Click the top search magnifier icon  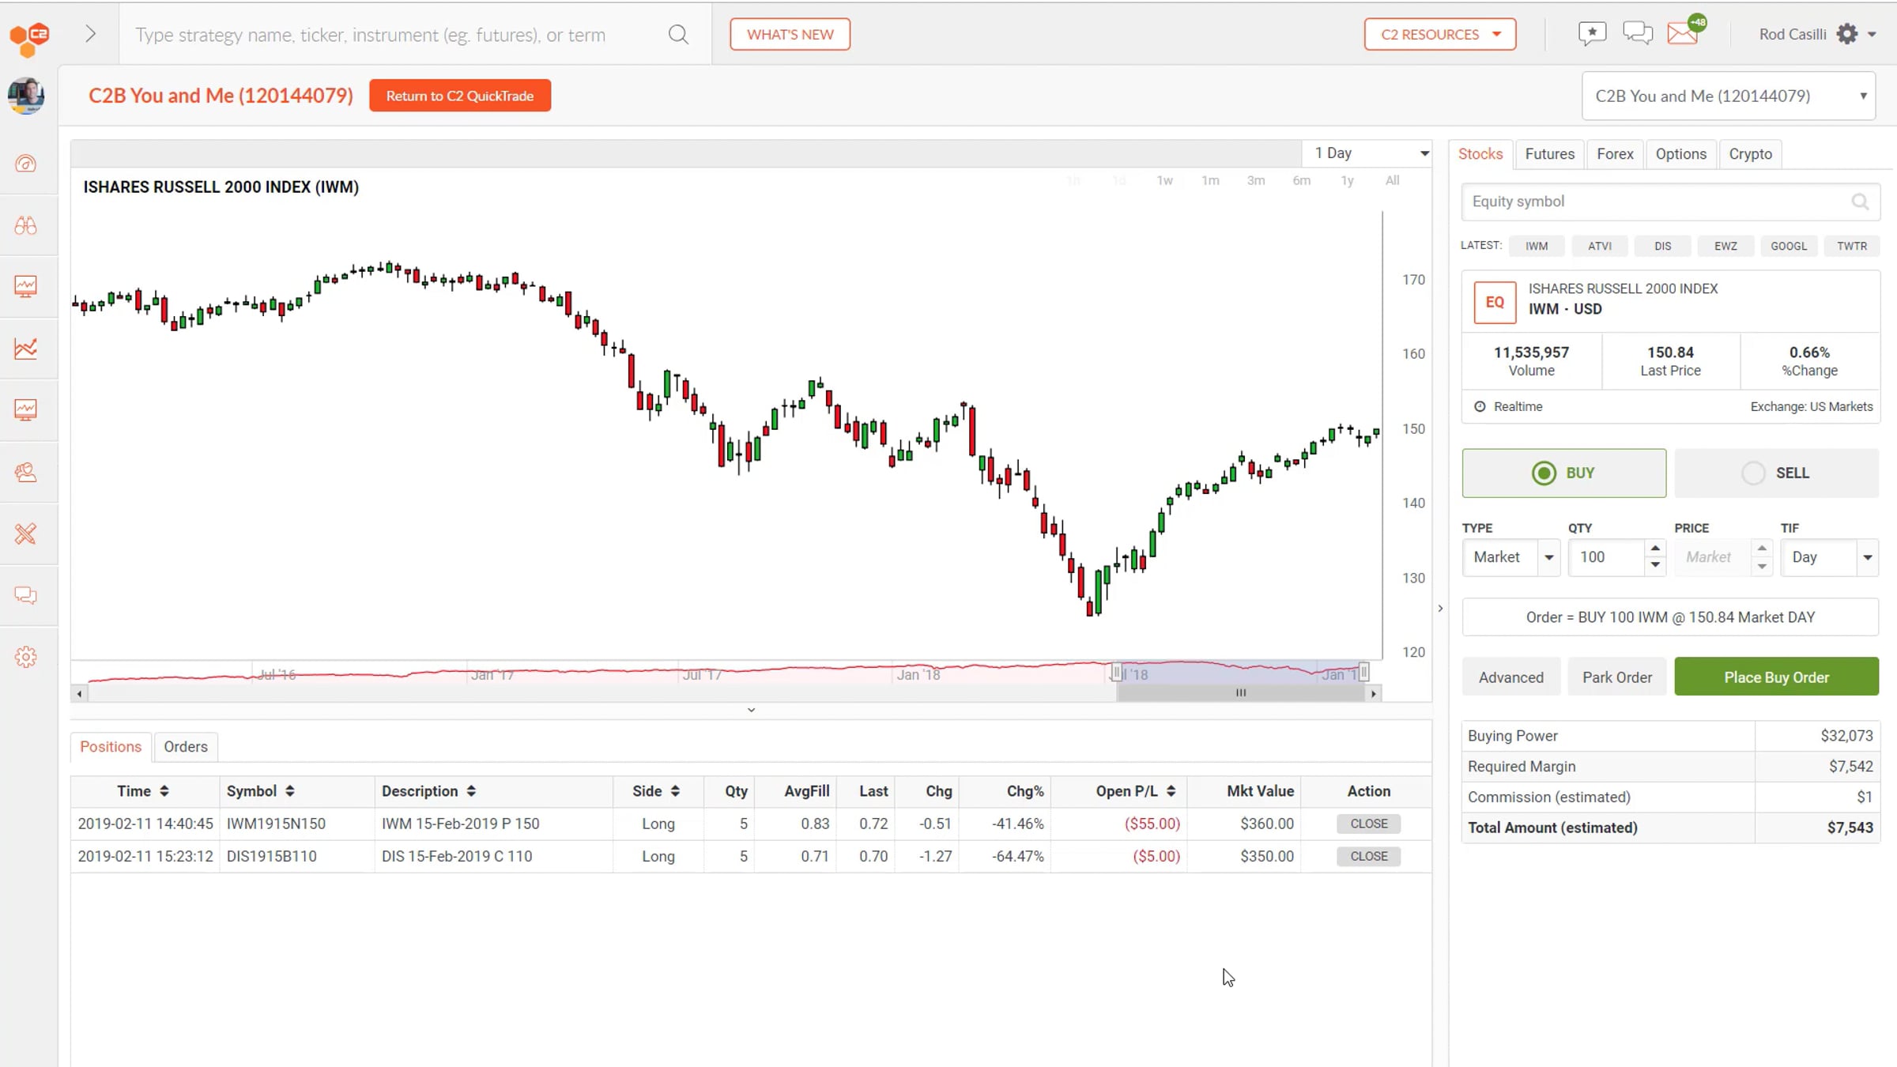[x=678, y=34]
